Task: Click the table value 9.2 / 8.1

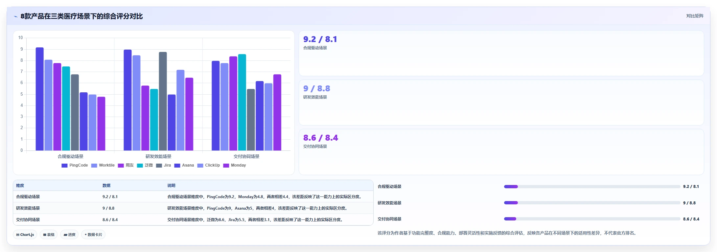Action: pos(110,197)
